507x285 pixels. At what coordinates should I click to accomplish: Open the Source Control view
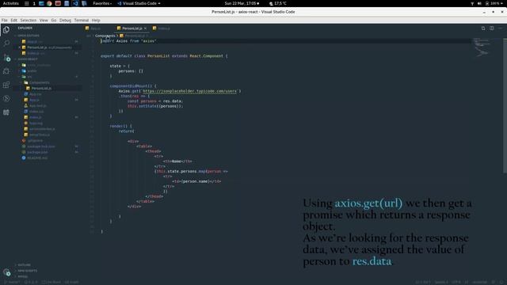pos(6,58)
